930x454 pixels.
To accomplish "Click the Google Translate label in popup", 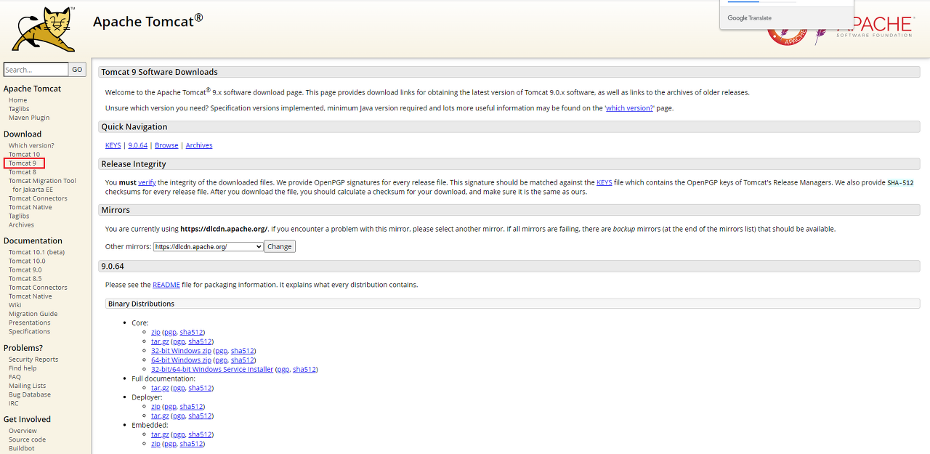I will tap(750, 18).
